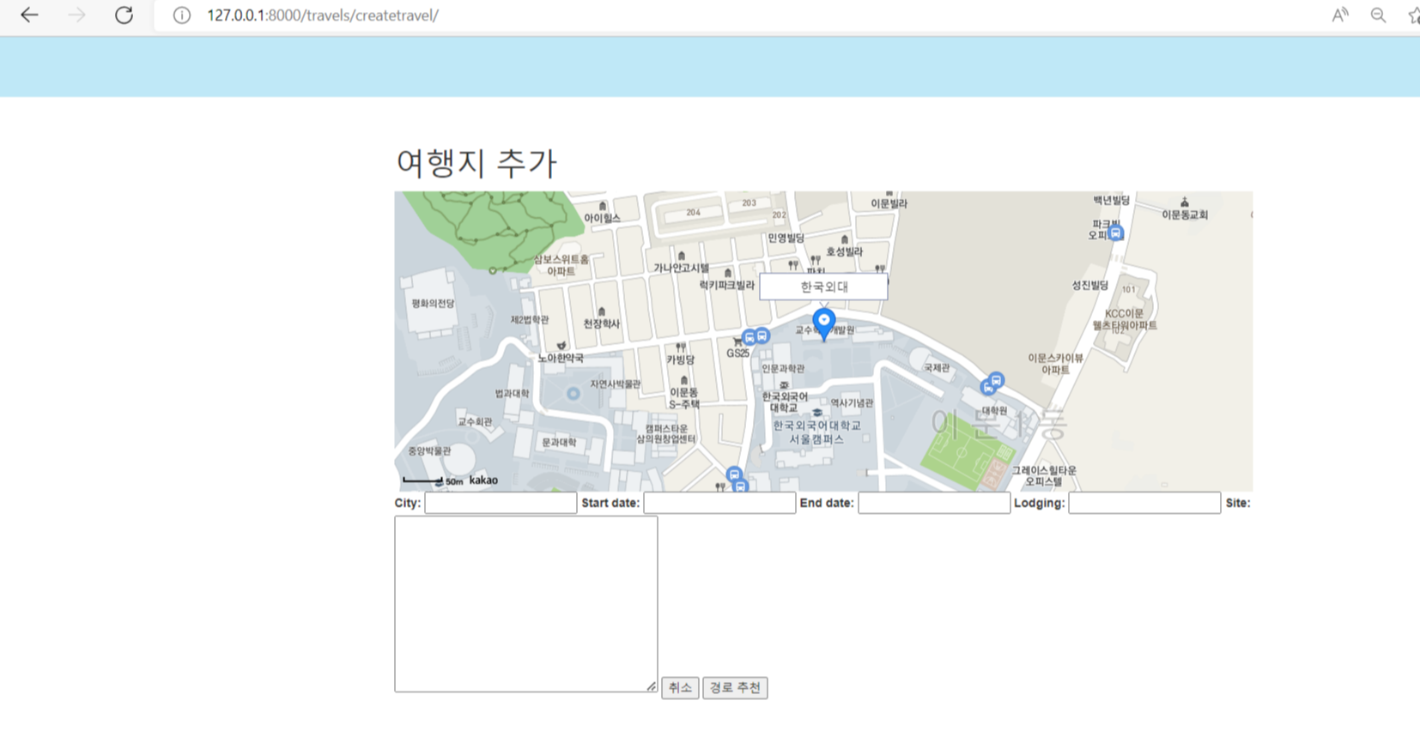The image size is (1420, 749).
Task: Click the 법과대학 map label
Action: coord(512,394)
